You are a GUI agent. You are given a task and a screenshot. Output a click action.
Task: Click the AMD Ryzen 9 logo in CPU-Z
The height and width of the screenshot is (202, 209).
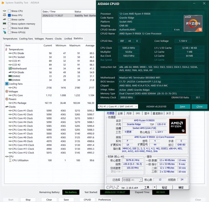[177, 127]
